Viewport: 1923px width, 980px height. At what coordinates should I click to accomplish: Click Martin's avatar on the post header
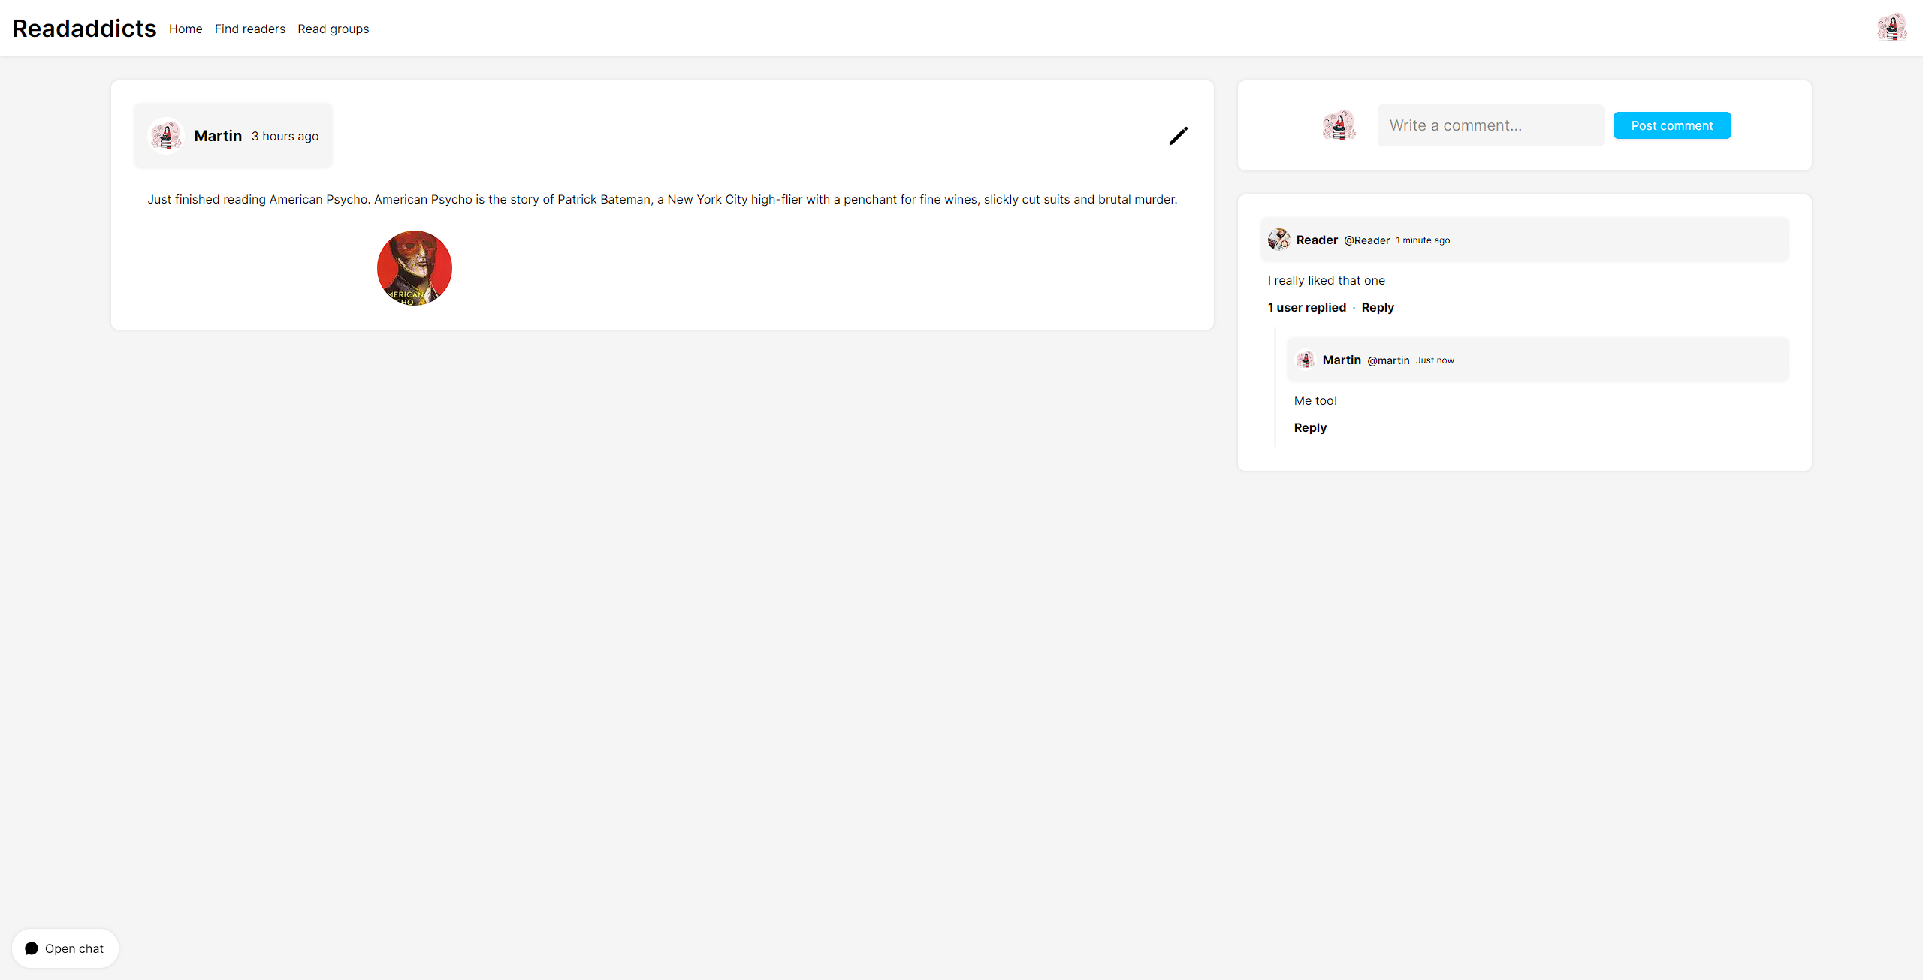point(166,136)
